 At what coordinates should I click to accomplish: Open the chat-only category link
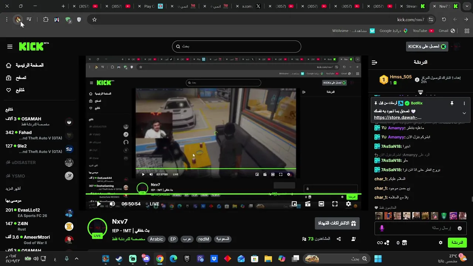tap(129, 239)
